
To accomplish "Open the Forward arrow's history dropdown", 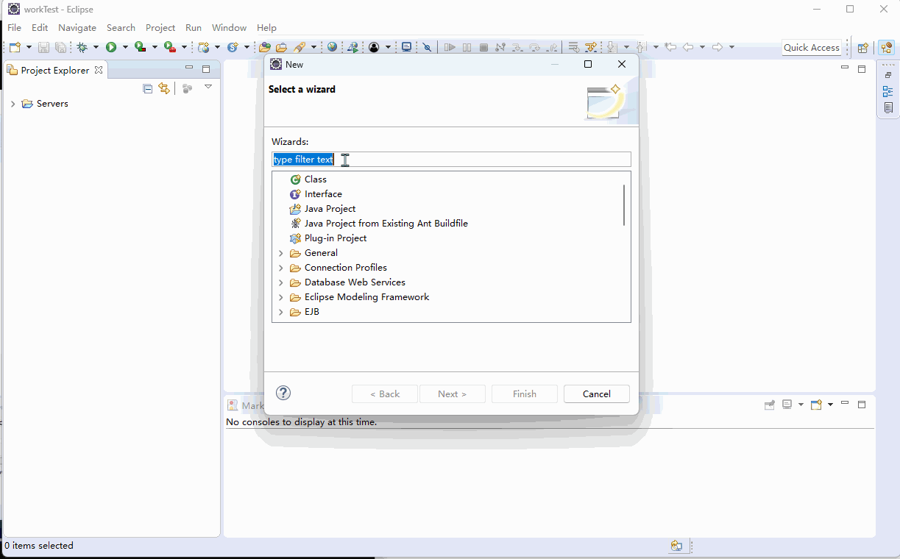I will pyautogui.click(x=731, y=47).
